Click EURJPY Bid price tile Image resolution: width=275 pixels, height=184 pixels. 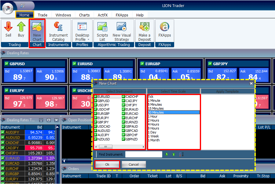[x=19, y=102]
